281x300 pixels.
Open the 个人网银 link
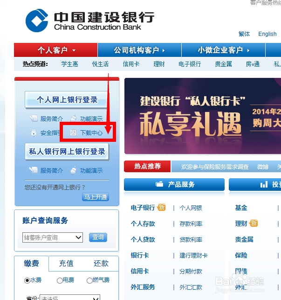(191, 208)
